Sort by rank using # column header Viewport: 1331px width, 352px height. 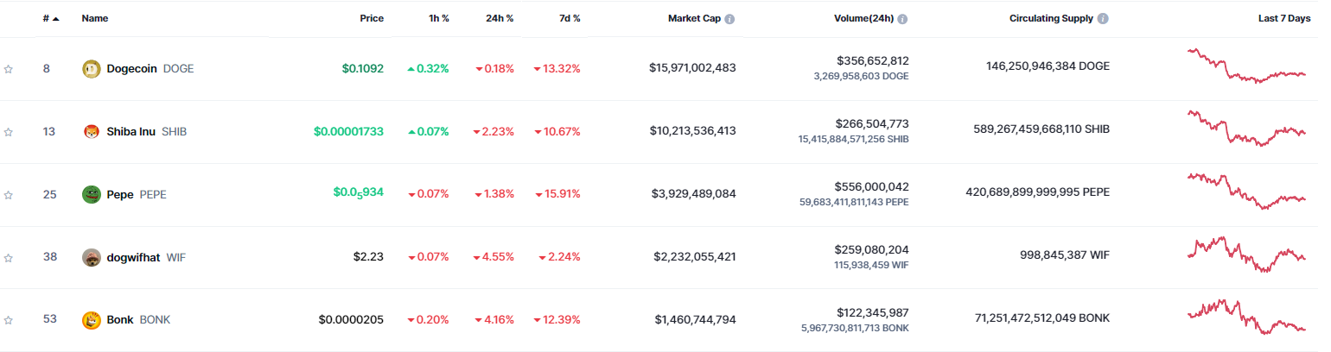[50, 18]
